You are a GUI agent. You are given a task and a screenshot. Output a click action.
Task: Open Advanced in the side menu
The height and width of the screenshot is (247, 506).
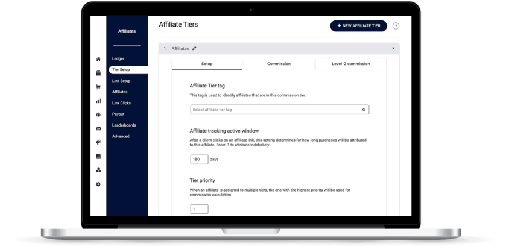(x=121, y=136)
